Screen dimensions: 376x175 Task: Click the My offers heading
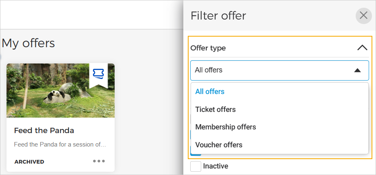[x=28, y=43]
